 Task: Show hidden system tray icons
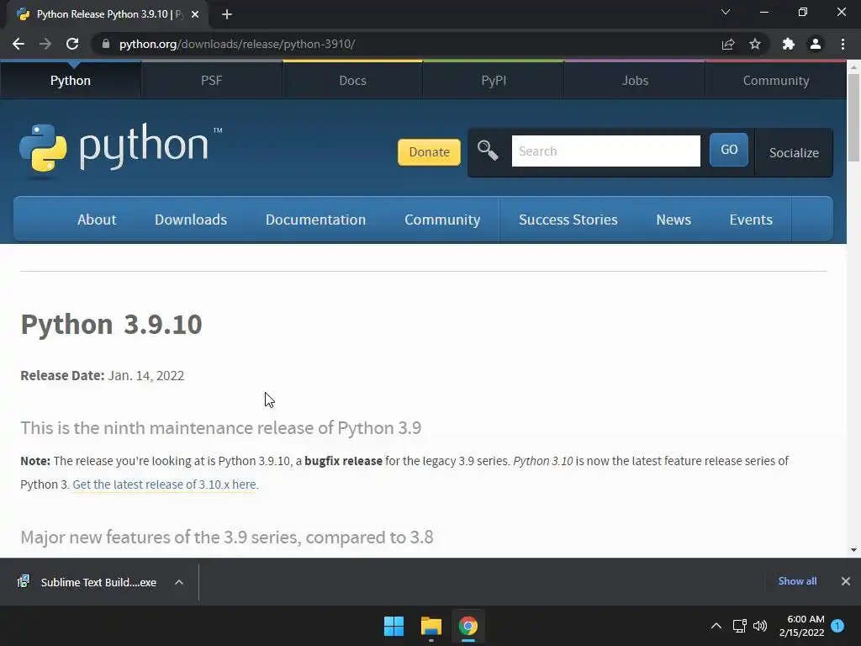[x=716, y=626]
